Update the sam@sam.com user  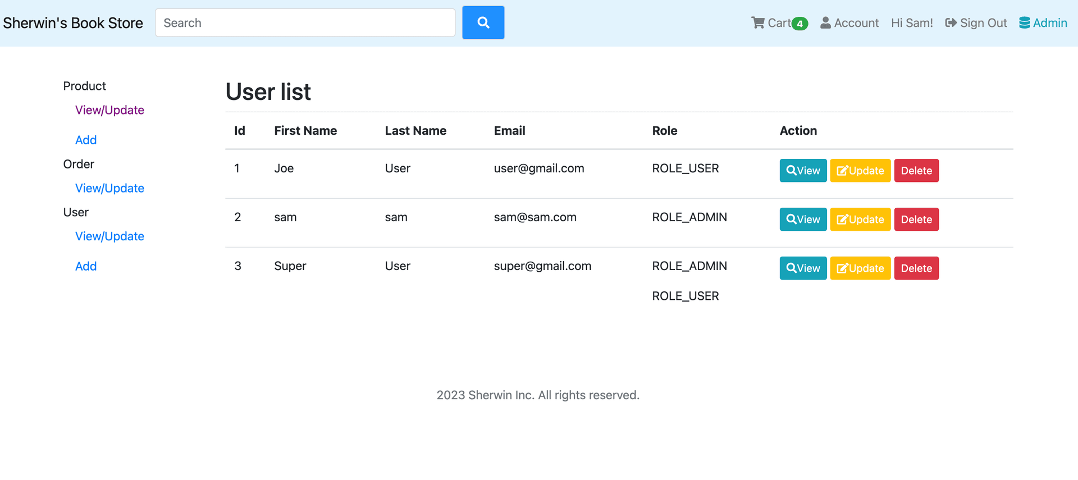(860, 220)
